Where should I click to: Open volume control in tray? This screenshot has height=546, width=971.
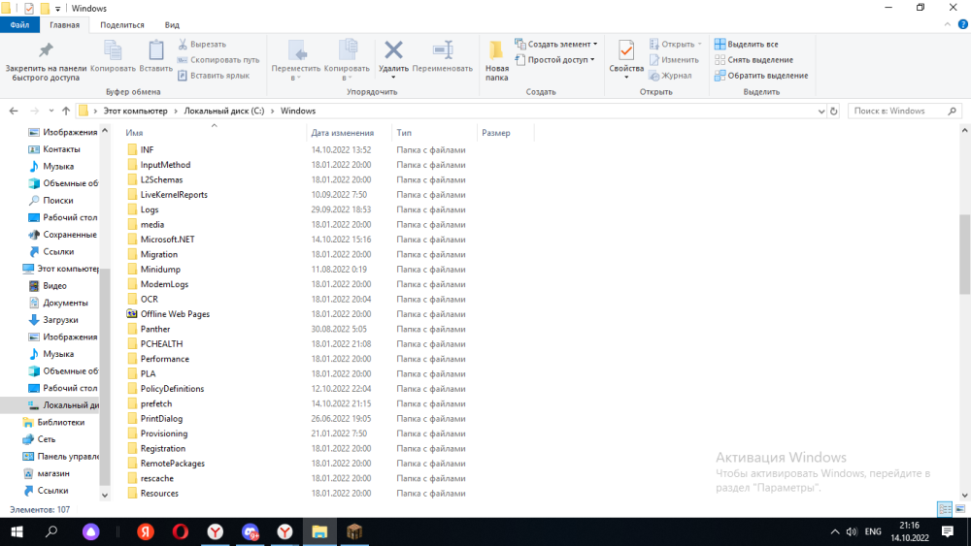click(x=853, y=531)
